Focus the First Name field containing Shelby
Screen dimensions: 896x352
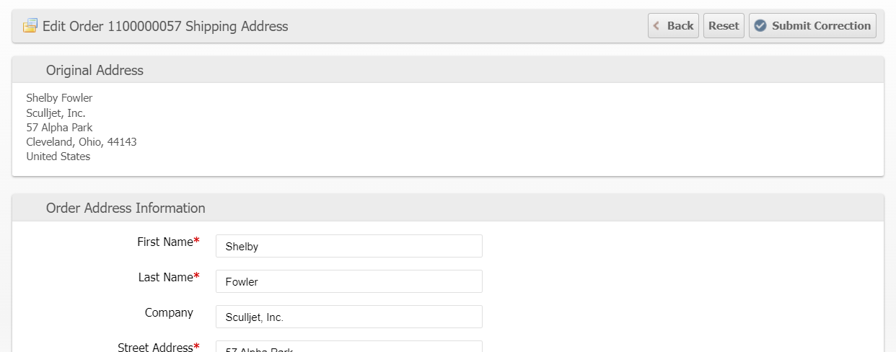(348, 246)
